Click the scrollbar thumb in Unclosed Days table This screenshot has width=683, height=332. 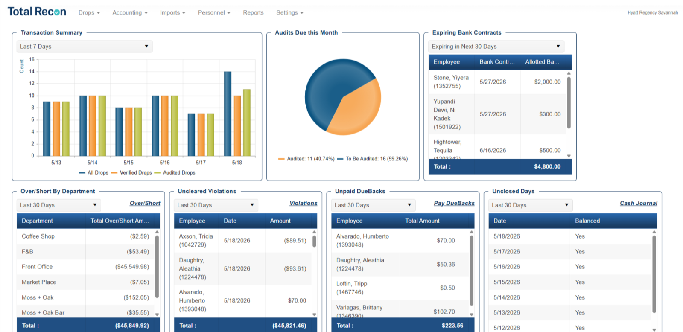(x=654, y=274)
